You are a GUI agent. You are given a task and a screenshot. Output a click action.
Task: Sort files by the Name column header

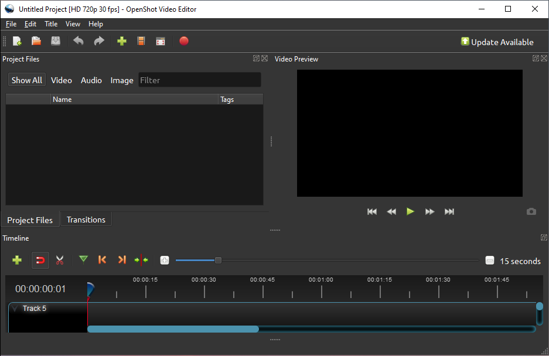[x=134, y=100]
